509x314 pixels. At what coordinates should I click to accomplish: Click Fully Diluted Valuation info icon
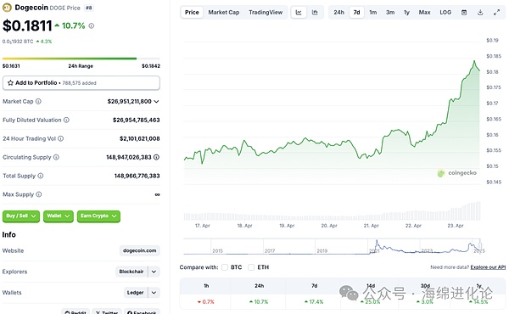tap(66, 120)
